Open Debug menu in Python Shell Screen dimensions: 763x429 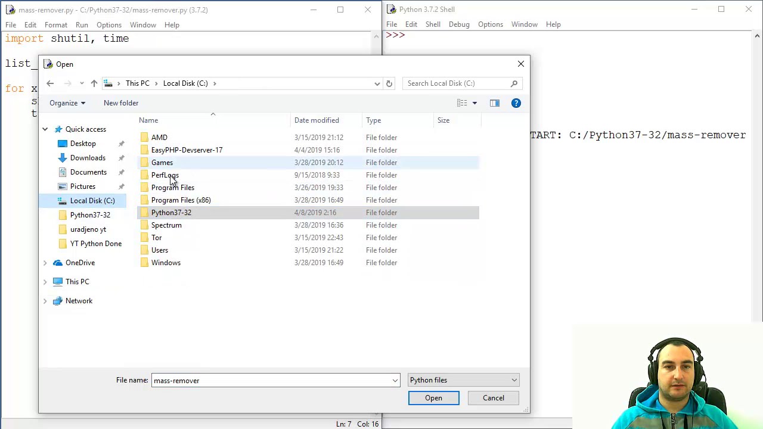pyautogui.click(x=459, y=24)
